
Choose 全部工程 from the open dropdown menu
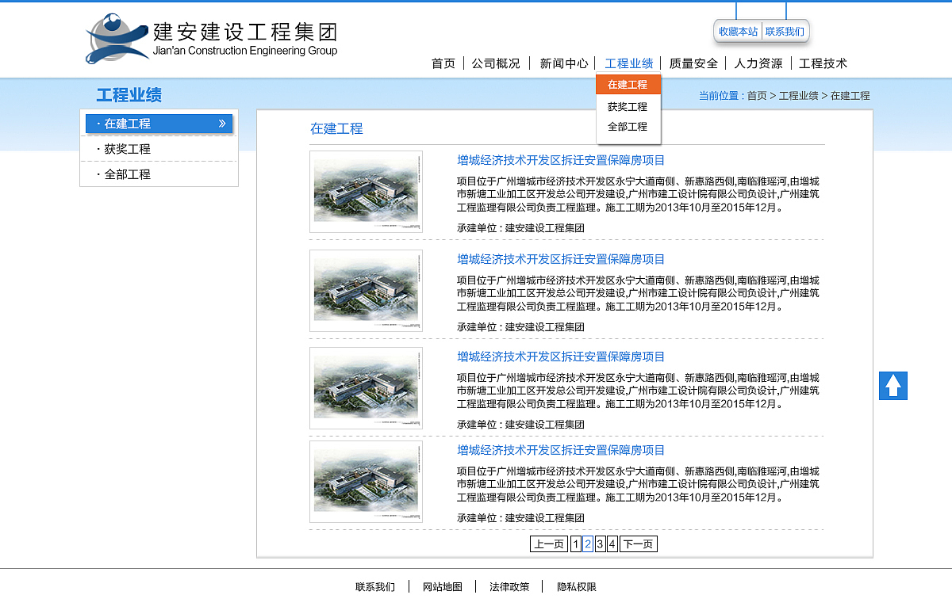click(x=628, y=127)
